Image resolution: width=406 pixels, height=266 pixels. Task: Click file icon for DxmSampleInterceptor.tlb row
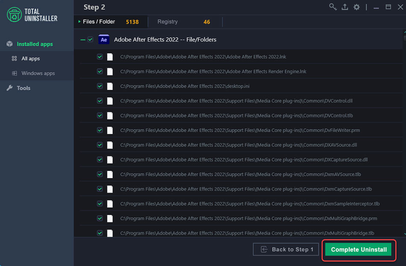click(x=110, y=204)
